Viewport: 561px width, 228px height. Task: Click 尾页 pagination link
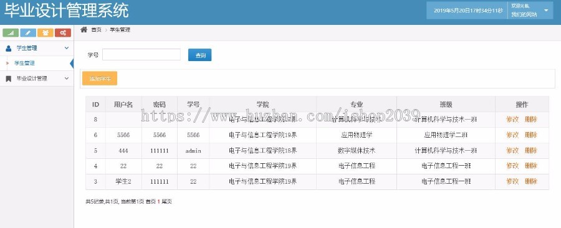(x=166, y=202)
